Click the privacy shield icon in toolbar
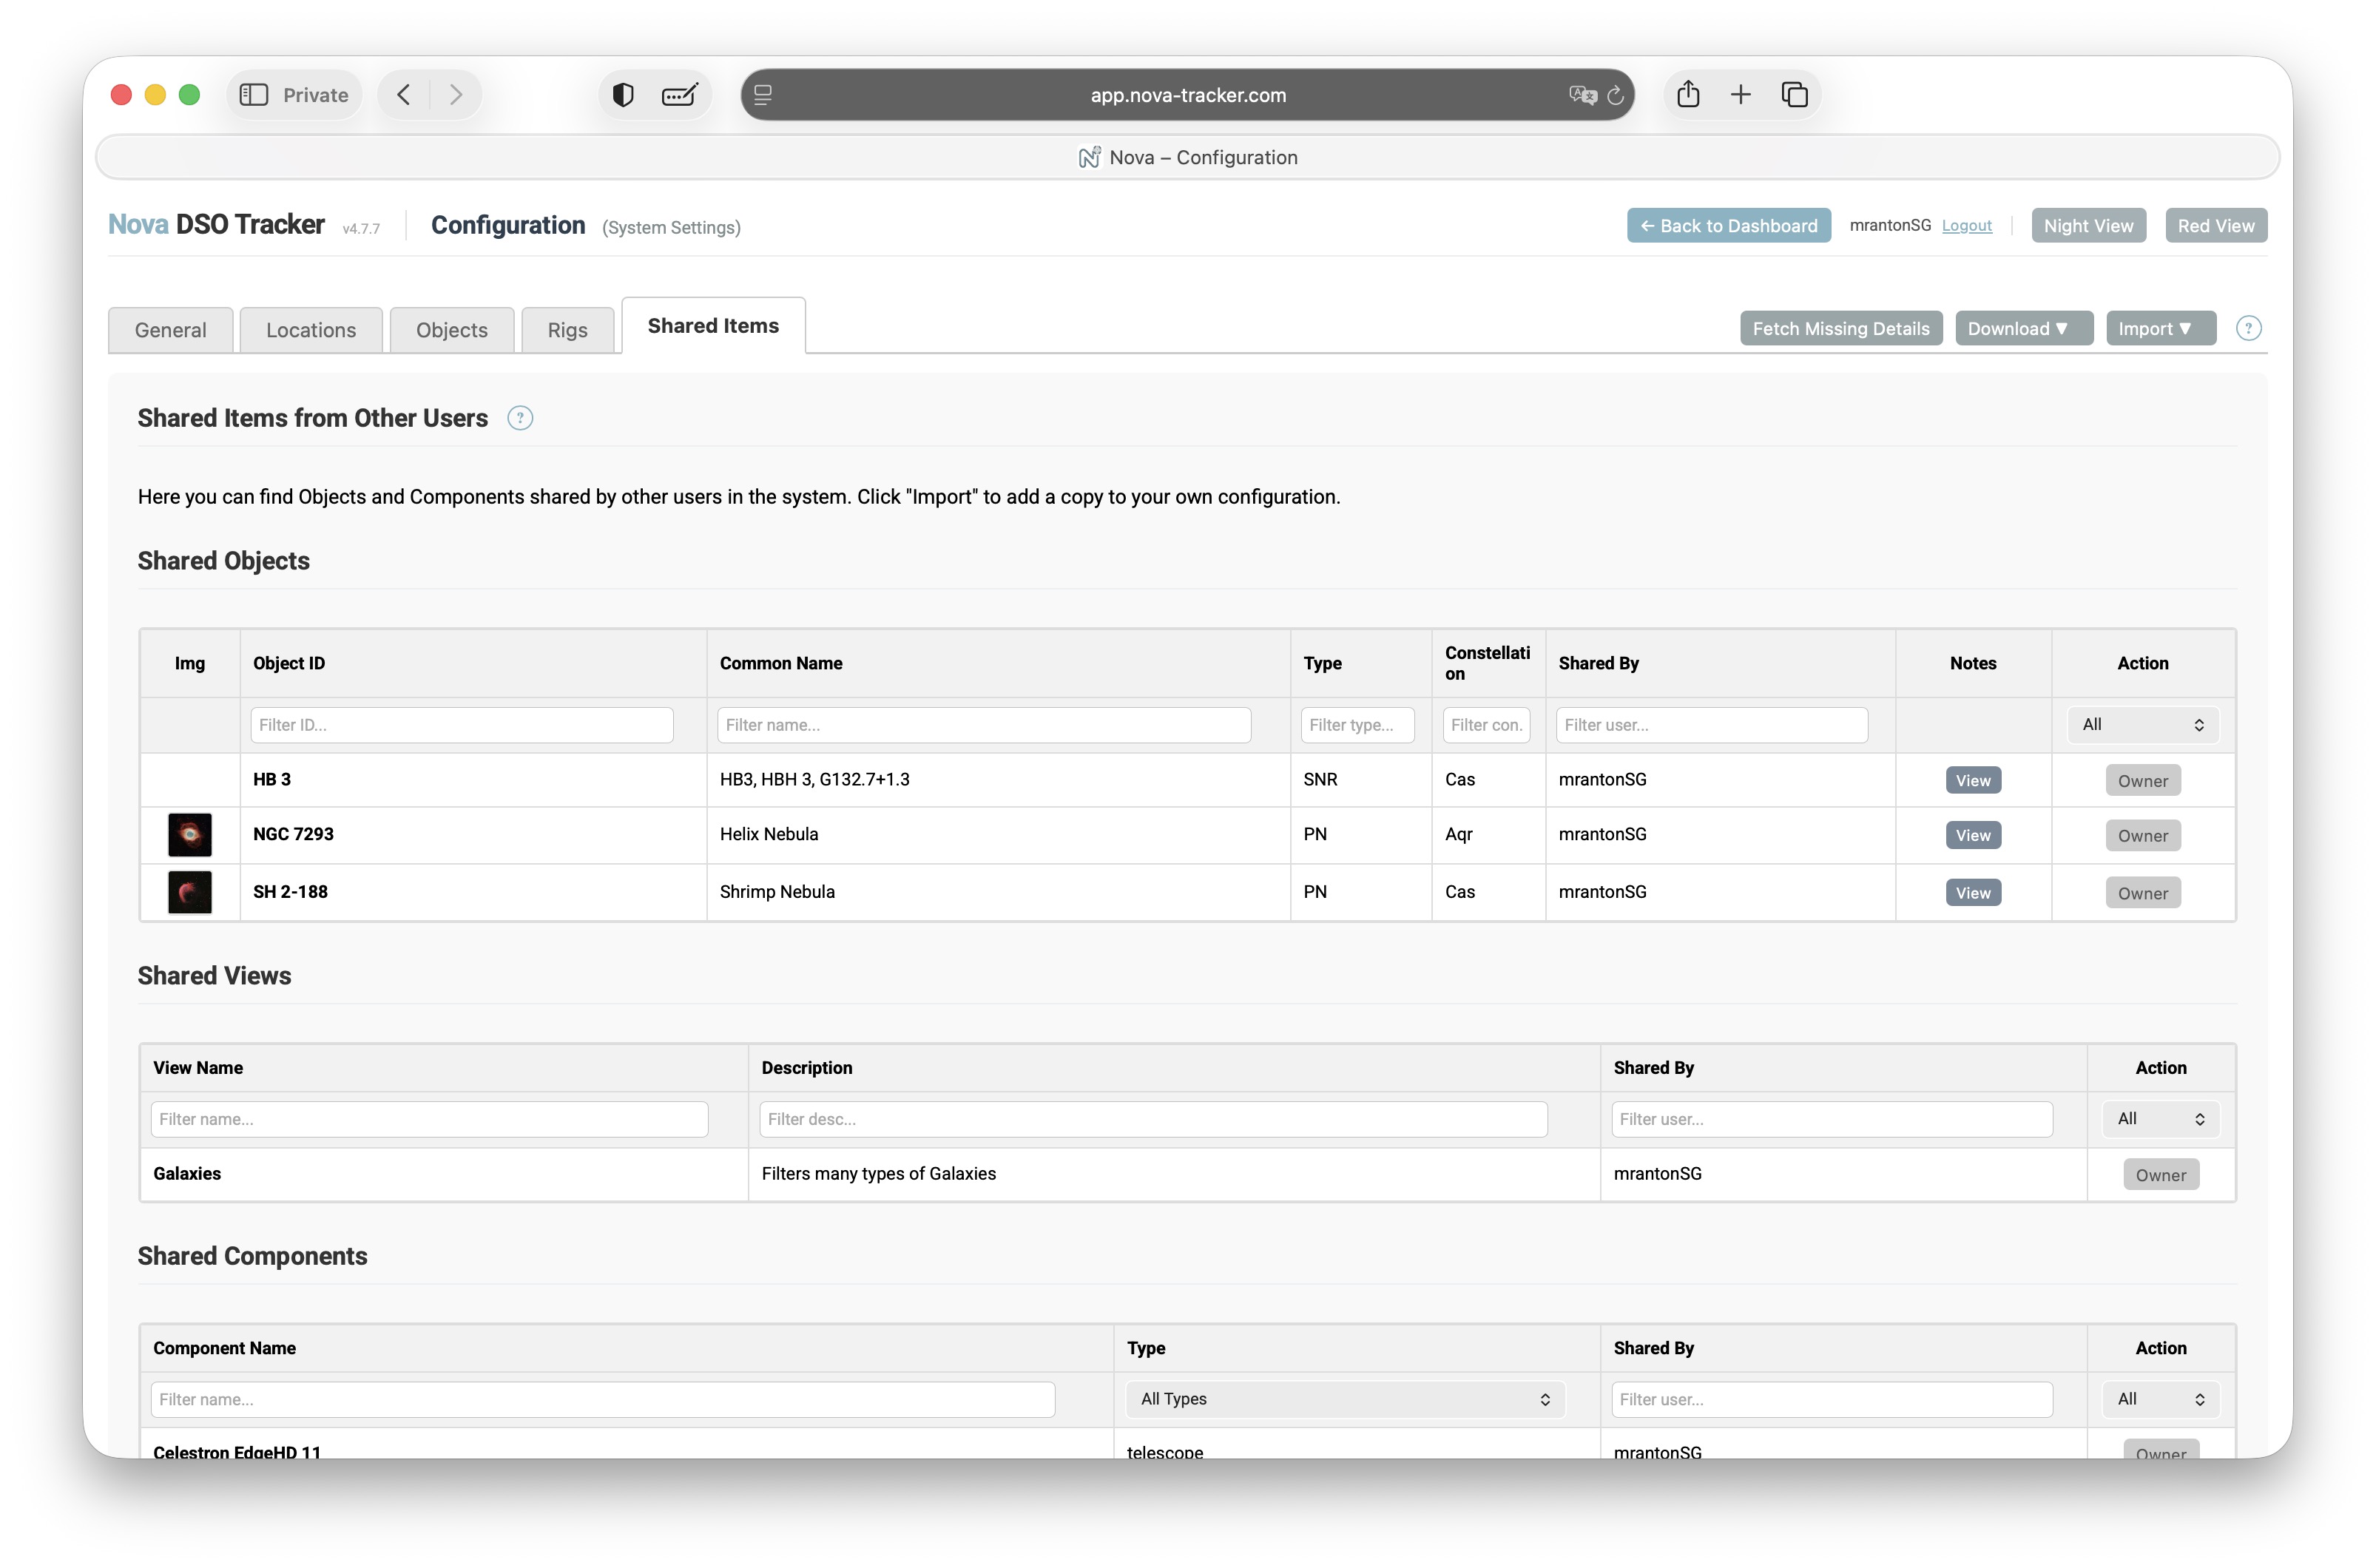This screenshot has width=2376, height=1568. pos(623,95)
